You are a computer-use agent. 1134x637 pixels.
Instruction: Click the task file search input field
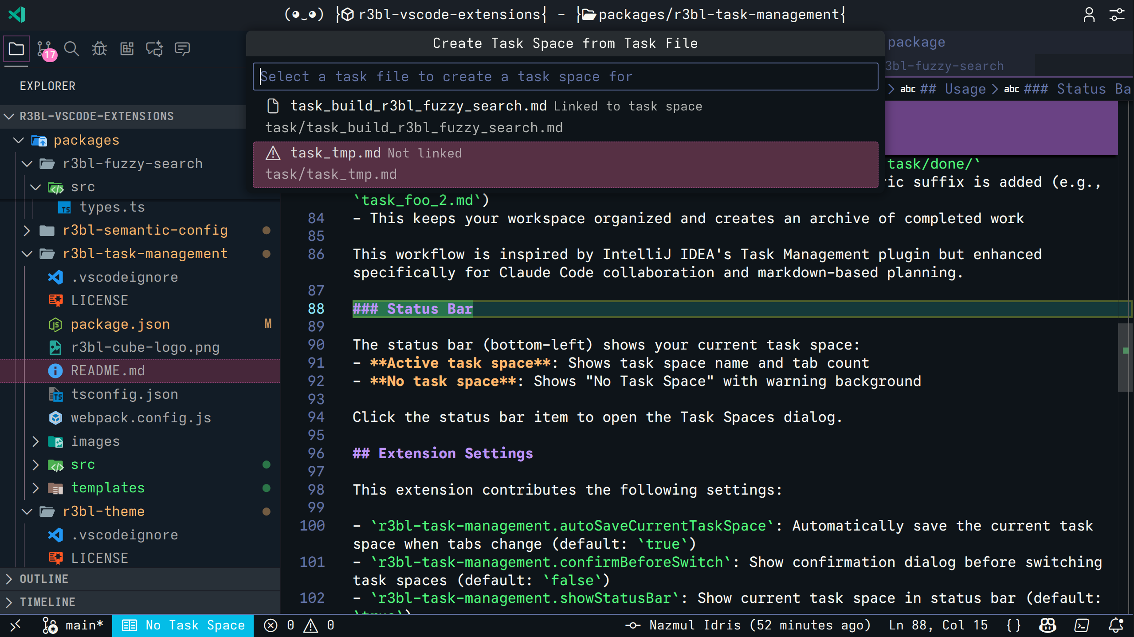565,76
